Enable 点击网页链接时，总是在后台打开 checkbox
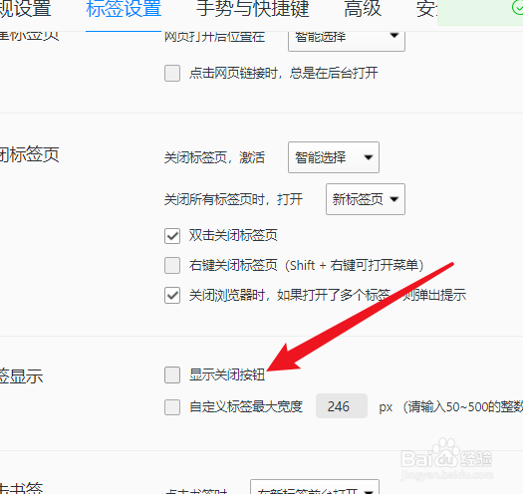Image resolution: width=523 pixels, height=494 pixels. coord(172,73)
